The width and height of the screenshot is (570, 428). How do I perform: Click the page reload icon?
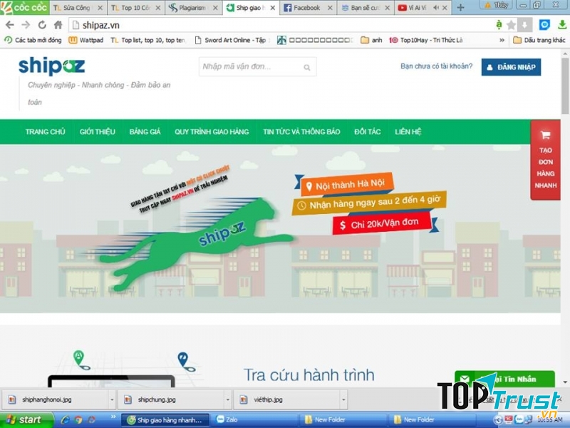[x=42, y=24]
